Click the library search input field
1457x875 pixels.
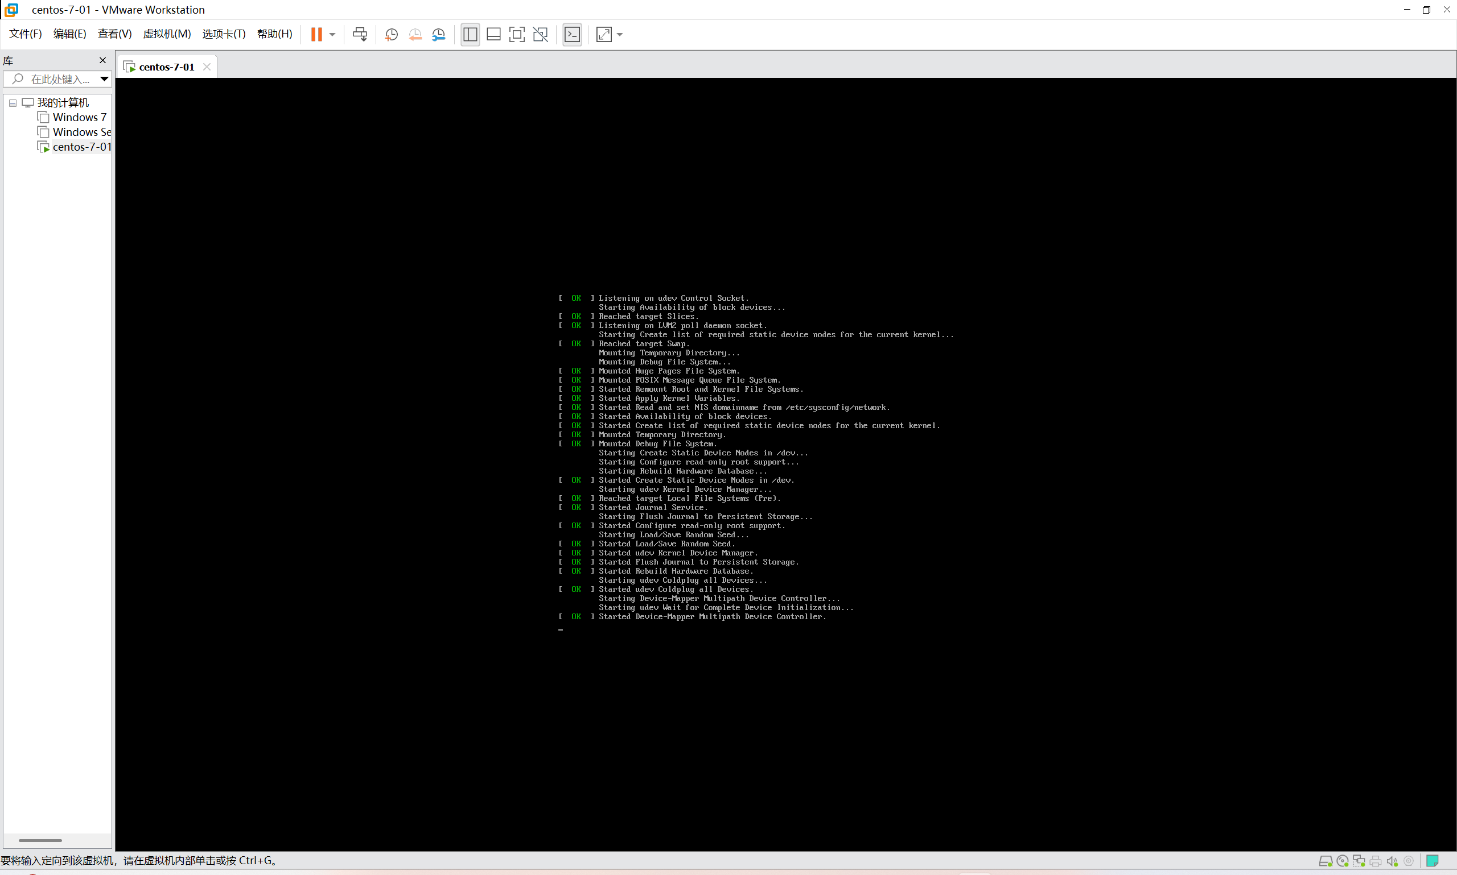click(x=59, y=78)
